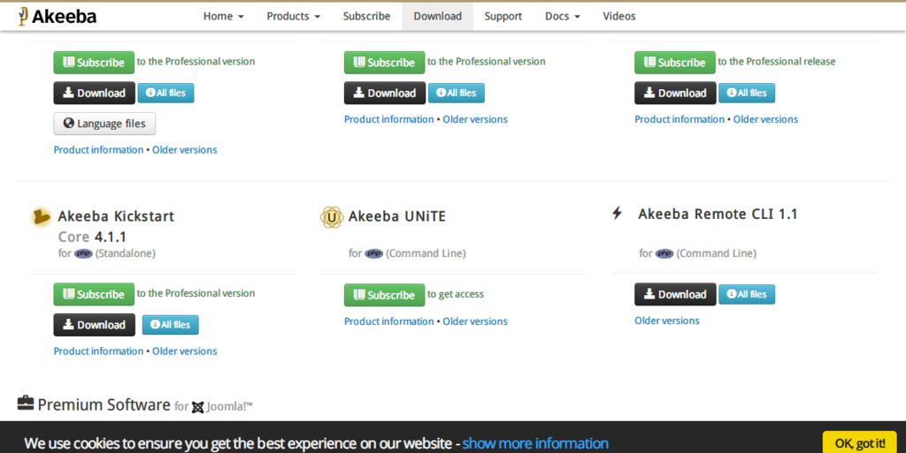Open the show more information cookie link
This screenshot has width=906, height=453.
click(535, 443)
